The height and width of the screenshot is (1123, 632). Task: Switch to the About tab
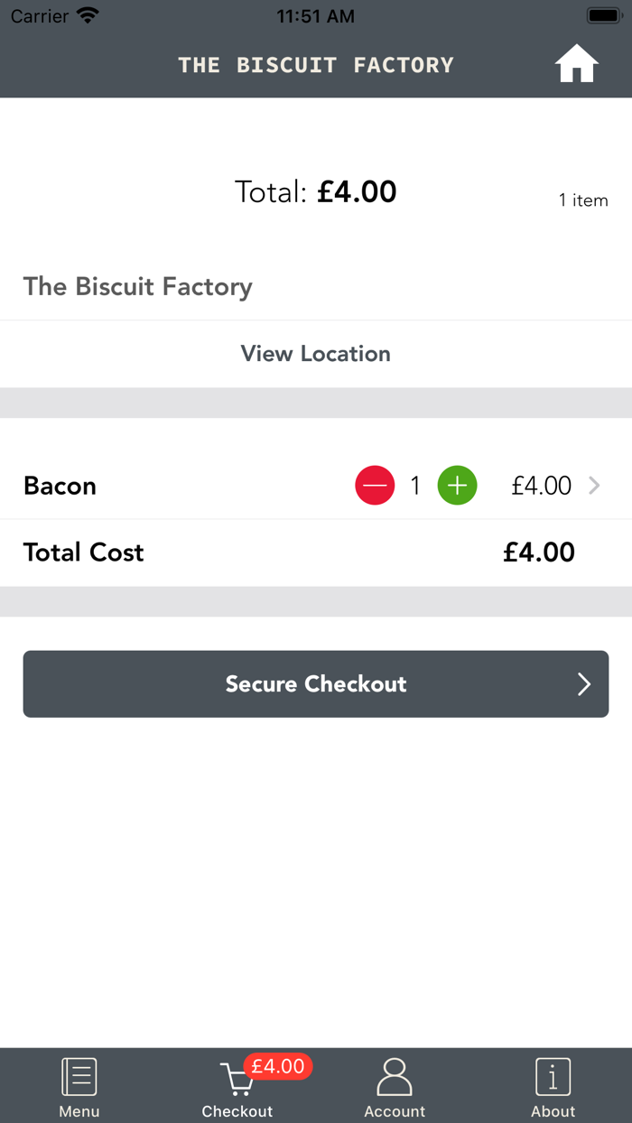tap(553, 1087)
